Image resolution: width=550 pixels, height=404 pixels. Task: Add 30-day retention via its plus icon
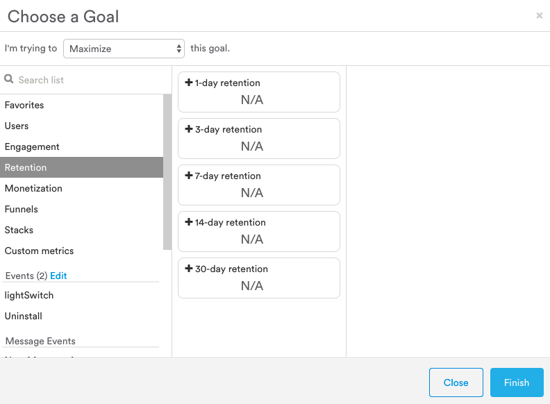pyautogui.click(x=189, y=269)
